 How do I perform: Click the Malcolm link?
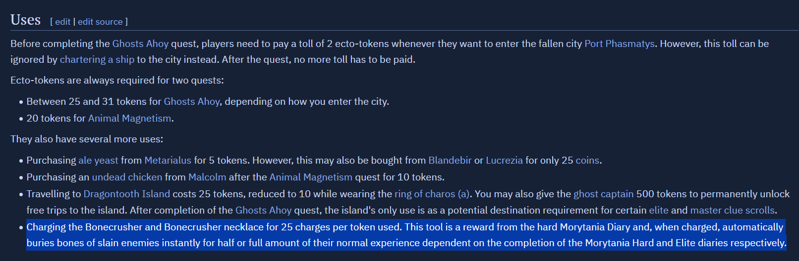coord(207,177)
